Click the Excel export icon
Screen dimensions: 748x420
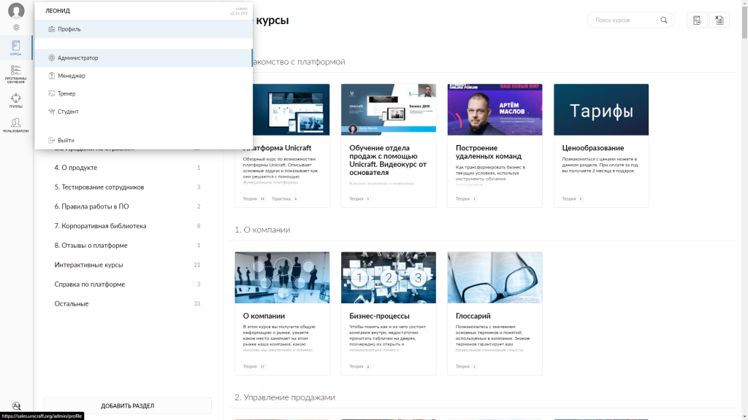[720, 20]
